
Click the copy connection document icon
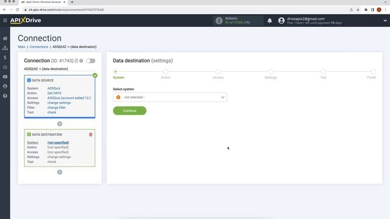tap(76, 61)
